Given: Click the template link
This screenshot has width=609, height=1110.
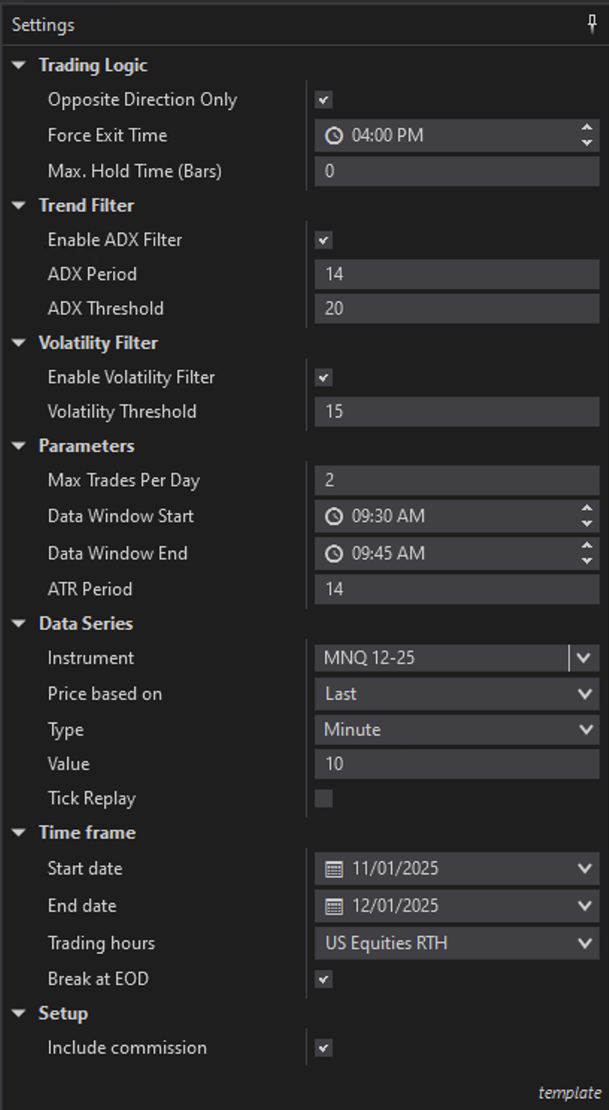Looking at the screenshot, I should tap(569, 1093).
